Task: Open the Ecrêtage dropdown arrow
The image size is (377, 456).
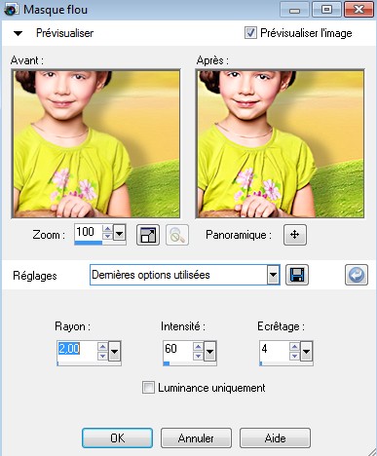Action: [307, 352]
